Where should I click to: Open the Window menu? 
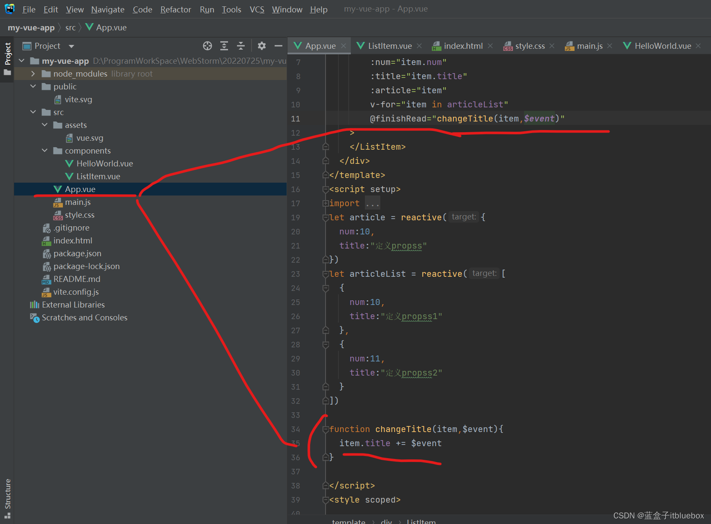(287, 9)
